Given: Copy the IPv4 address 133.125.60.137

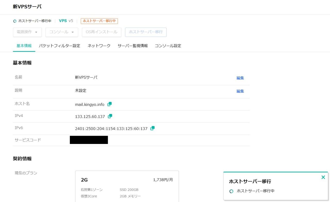Looking at the screenshot, I should coord(110,116).
